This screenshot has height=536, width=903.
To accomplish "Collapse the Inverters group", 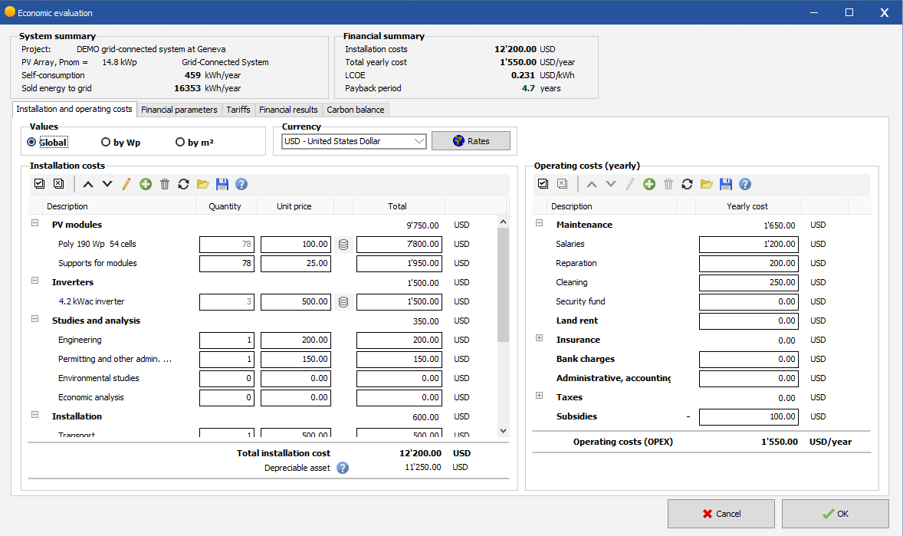I will click(34, 281).
